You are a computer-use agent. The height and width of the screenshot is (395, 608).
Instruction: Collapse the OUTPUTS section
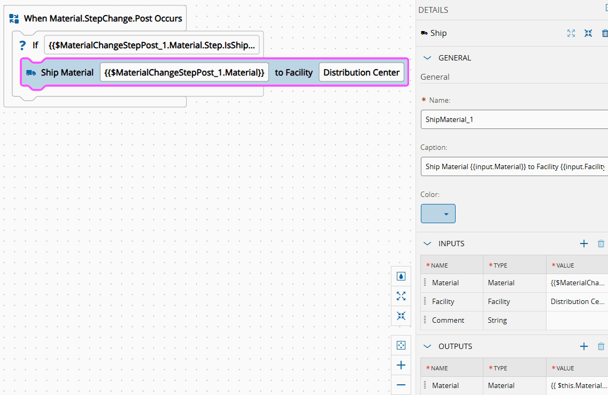coord(427,346)
